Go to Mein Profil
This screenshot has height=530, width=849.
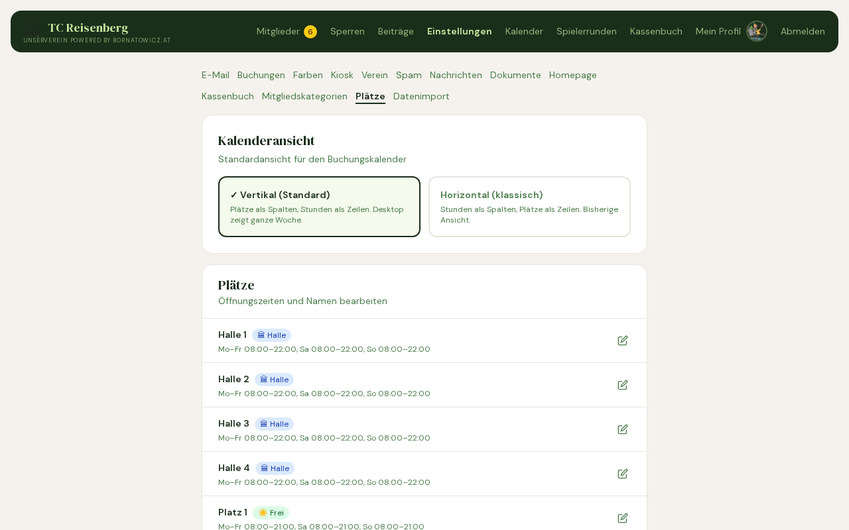(x=718, y=31)
